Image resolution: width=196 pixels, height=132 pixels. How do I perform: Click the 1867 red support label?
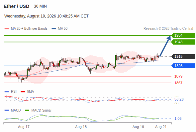178,83
